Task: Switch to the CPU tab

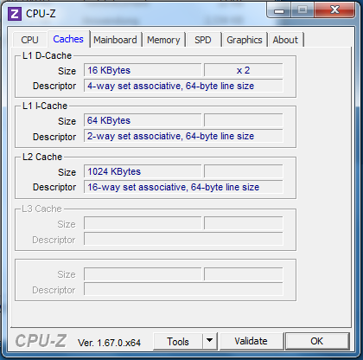Action: [x=29, y=40]
